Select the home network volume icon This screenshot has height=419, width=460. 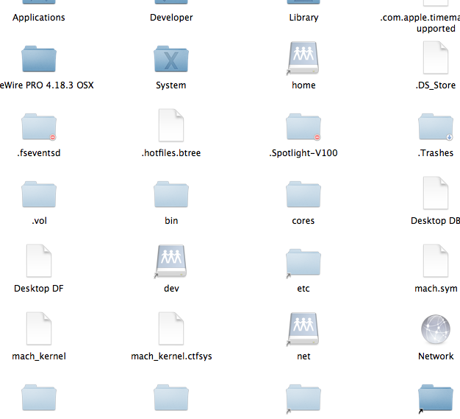(x=303, y=58)
